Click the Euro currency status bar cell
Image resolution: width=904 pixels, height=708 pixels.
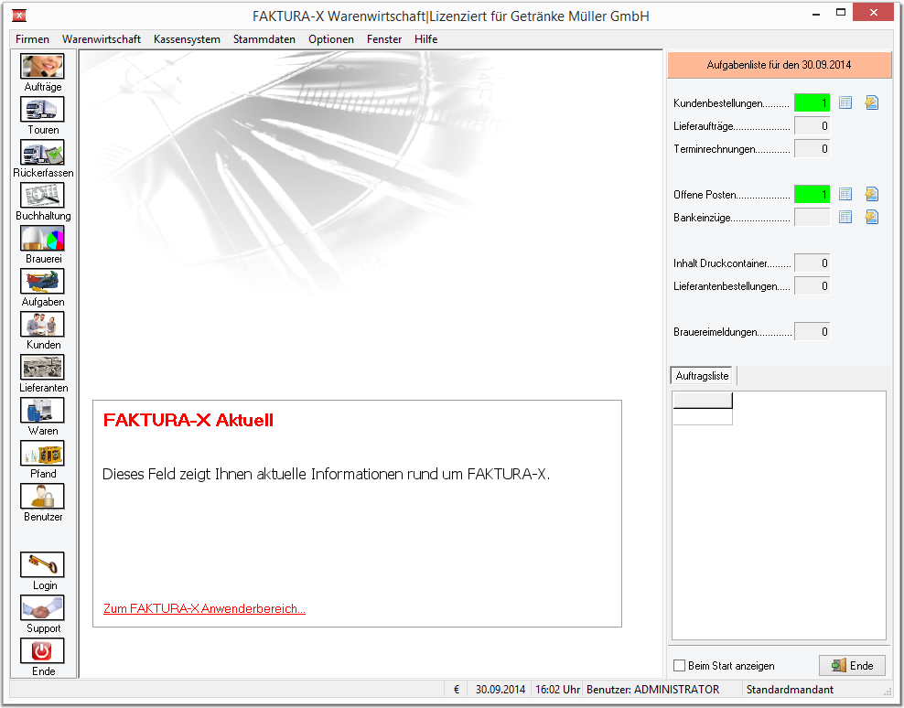[457, 689]
